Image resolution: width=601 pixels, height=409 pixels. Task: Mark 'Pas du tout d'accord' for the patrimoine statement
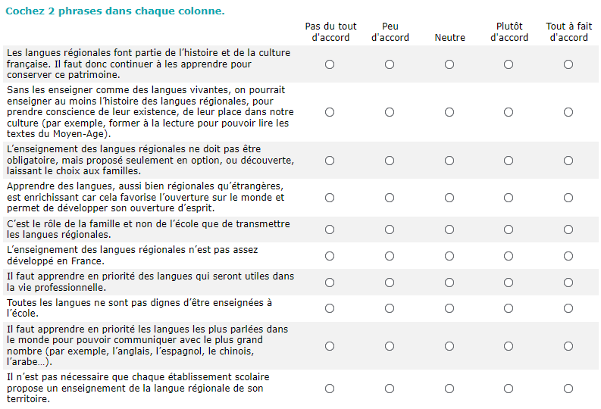[x=330, y=64]
